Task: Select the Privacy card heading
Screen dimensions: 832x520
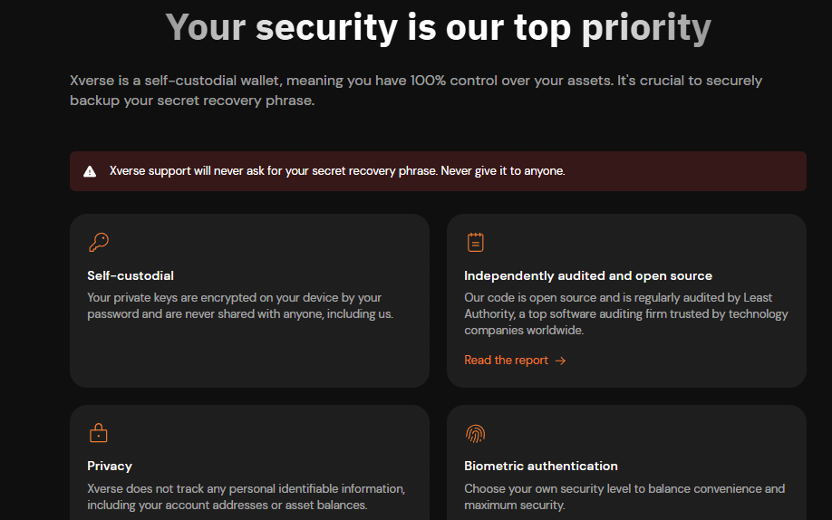Action: tap(110, 466)
